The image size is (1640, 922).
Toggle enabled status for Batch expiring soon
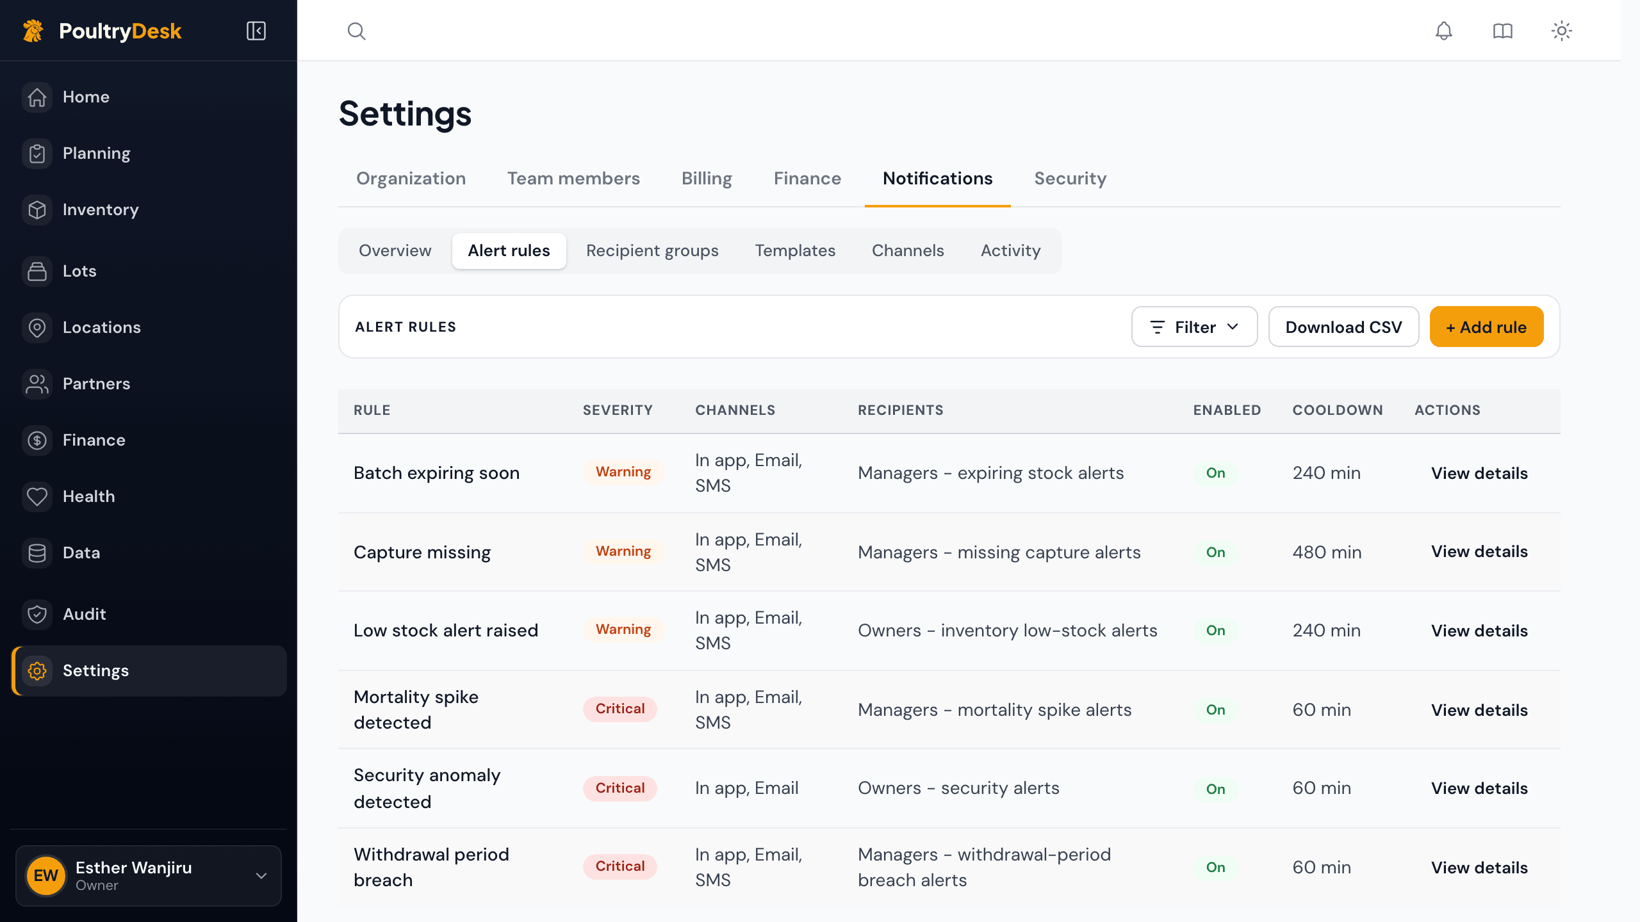1215,473
